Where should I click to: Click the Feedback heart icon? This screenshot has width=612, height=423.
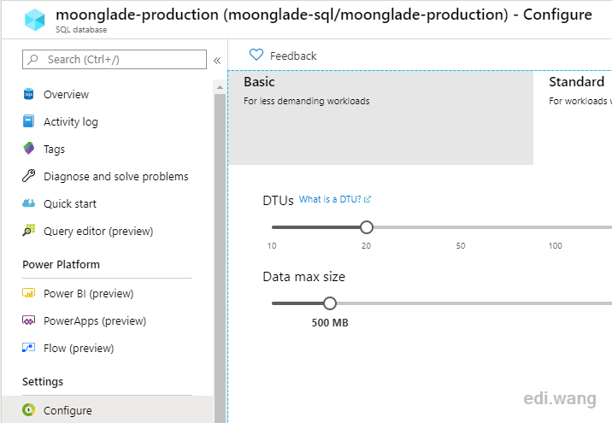(x=256, y=55)
